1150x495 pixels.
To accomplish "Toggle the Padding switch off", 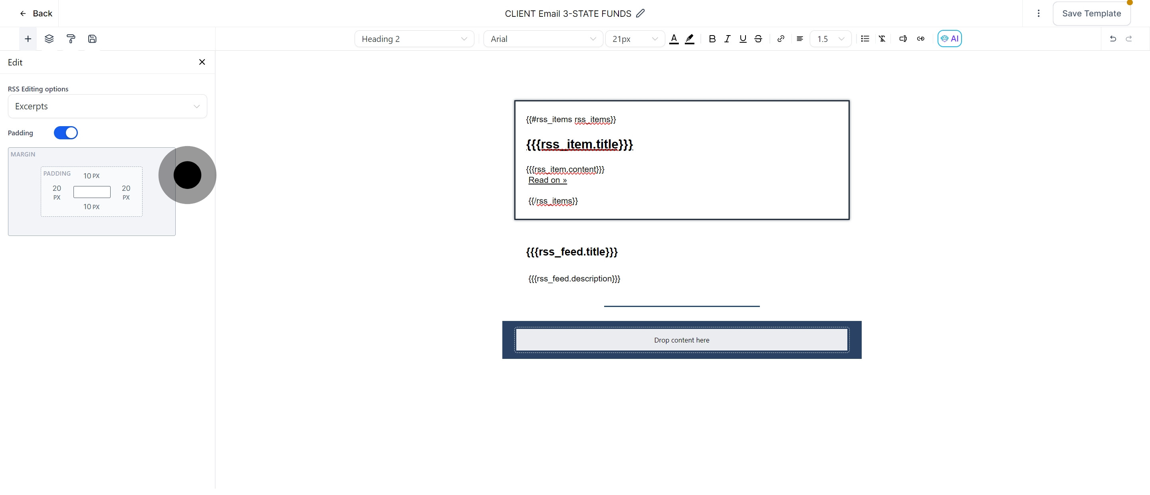I will point(65,133).
